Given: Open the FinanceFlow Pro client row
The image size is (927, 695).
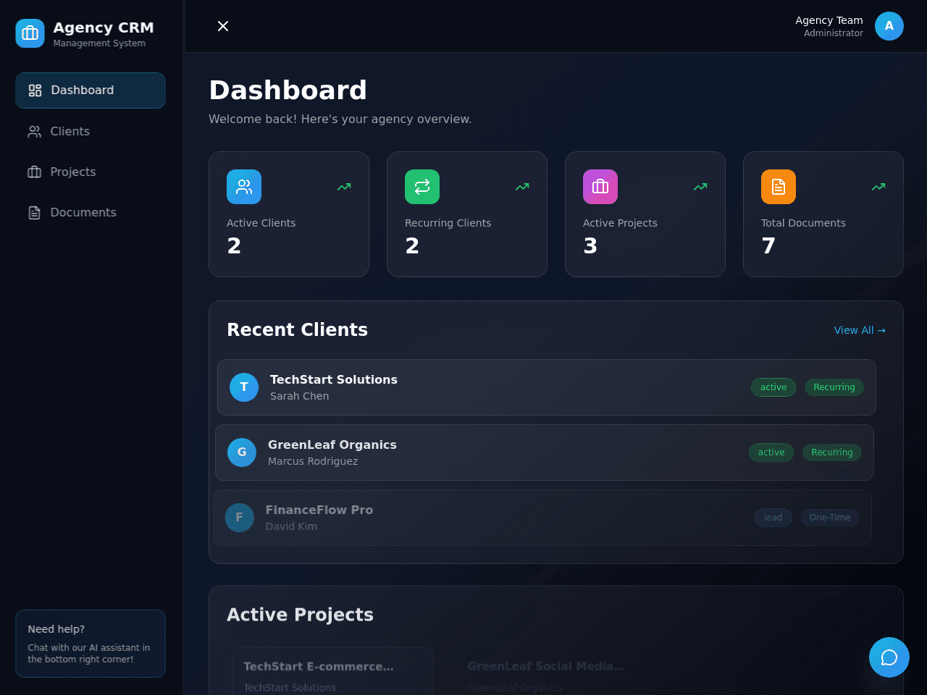Looking at the screenshot, I should coord(542,518).
